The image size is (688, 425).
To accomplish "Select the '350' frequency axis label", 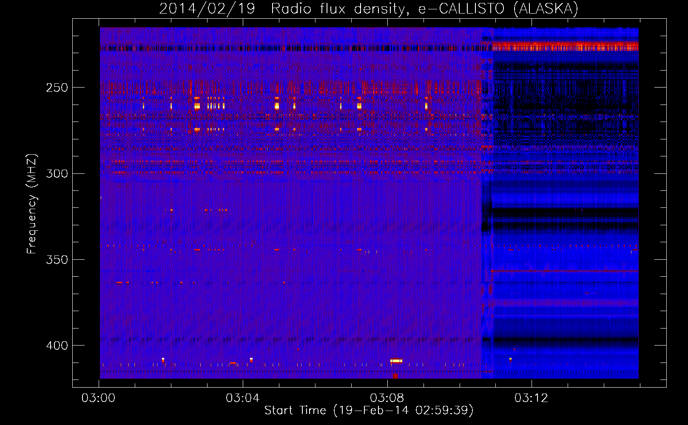I will pos(57,260).
